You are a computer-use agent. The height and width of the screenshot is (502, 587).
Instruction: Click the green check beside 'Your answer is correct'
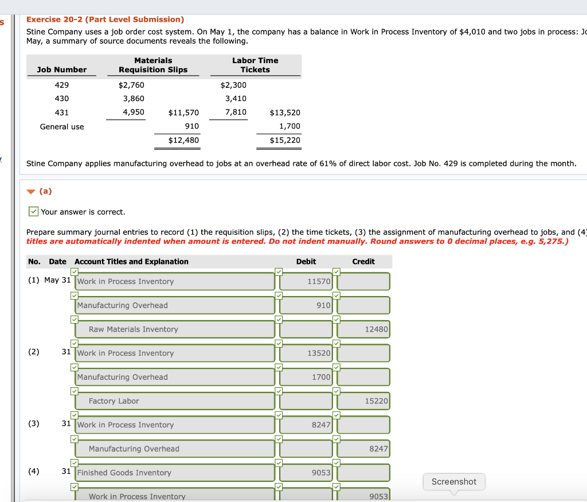(33, 211)
